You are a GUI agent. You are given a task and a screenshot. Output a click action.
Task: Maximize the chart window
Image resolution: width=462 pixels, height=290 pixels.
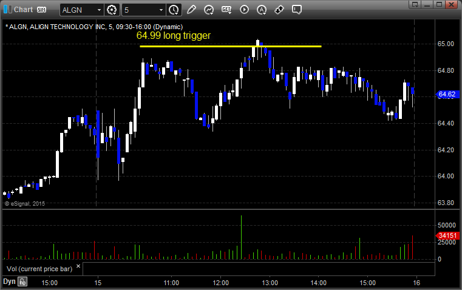point(439,4)
